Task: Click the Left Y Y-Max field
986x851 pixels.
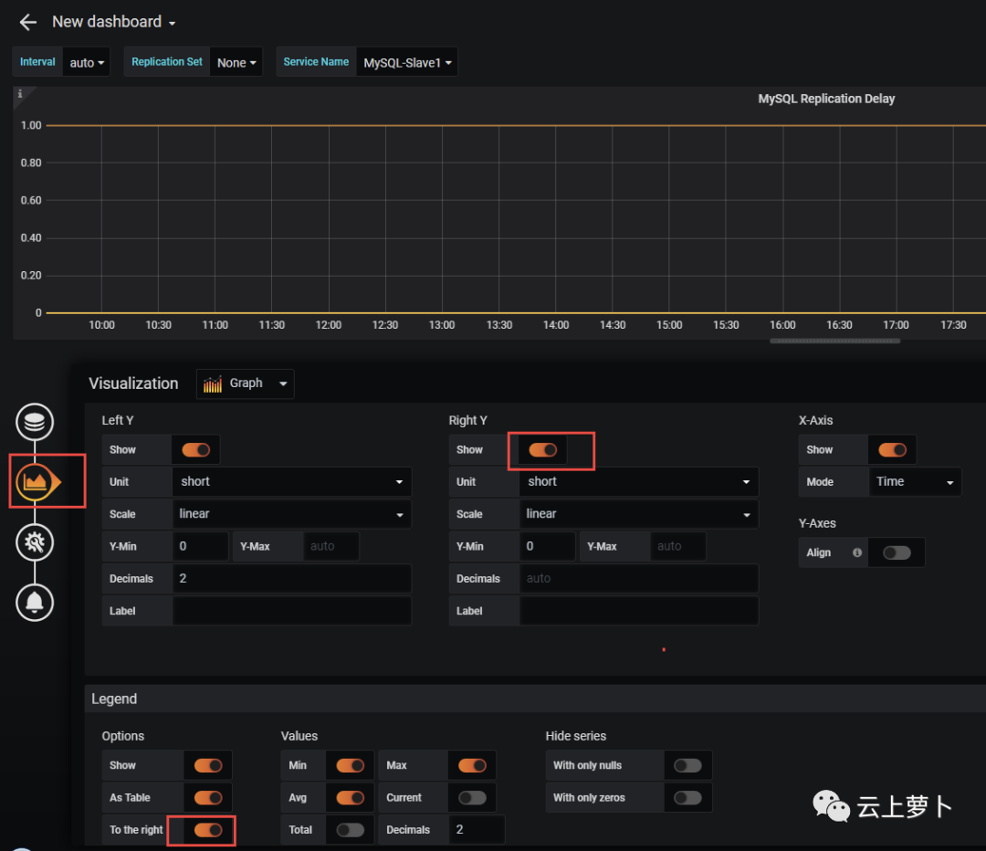Action: point(331,546)
